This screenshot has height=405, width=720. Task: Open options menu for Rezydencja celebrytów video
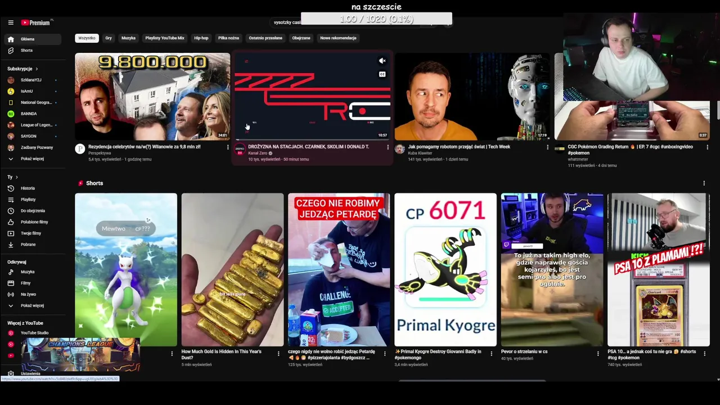[228, 147]
